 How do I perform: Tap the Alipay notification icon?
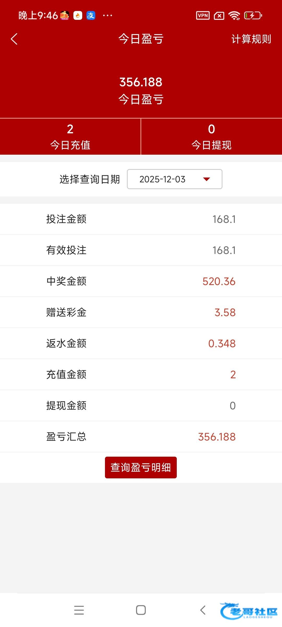(91, 16)
